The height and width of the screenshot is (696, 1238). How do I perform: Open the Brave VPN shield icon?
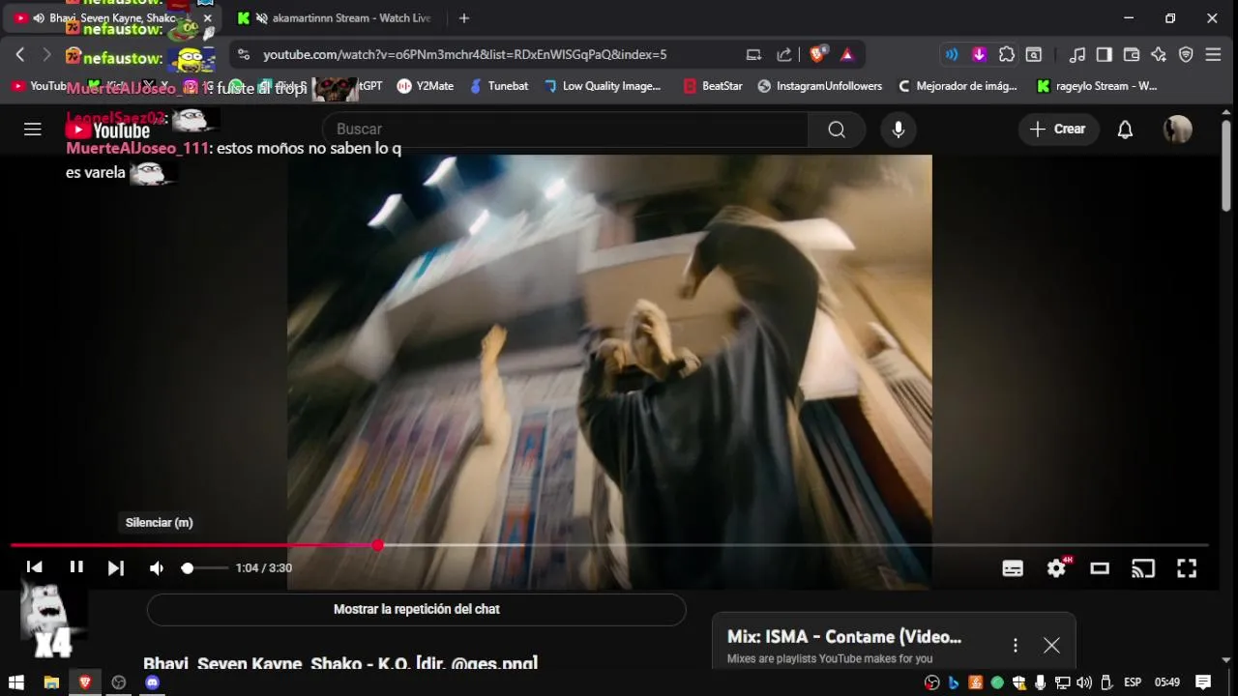(1186, 55)
